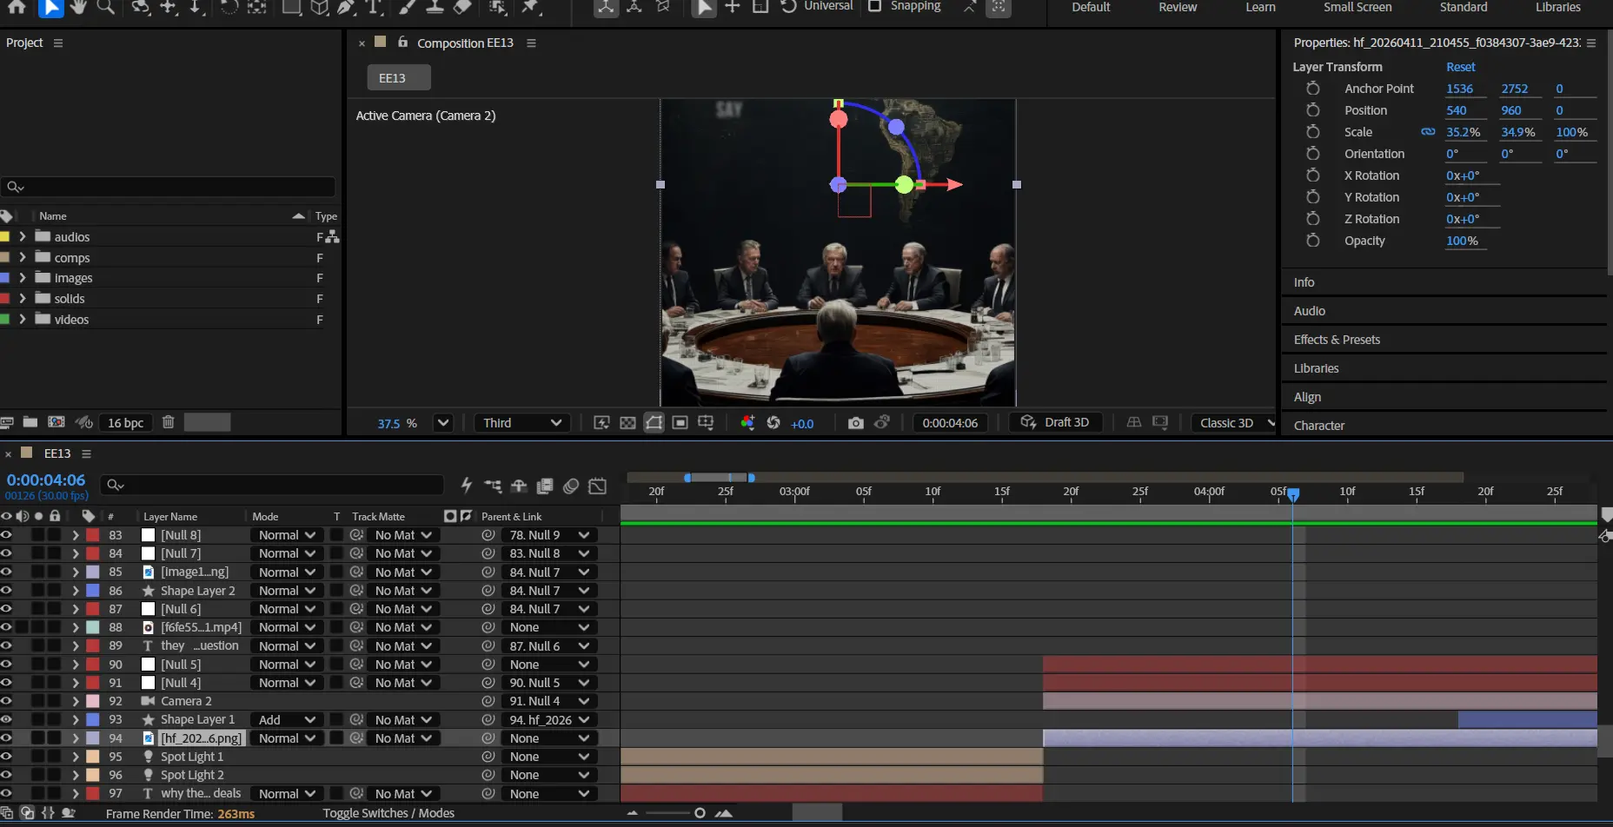Viewport: 1613px width, 827px height.
Task: Select the Hand tool in toolbar
Action: (78, 7)
